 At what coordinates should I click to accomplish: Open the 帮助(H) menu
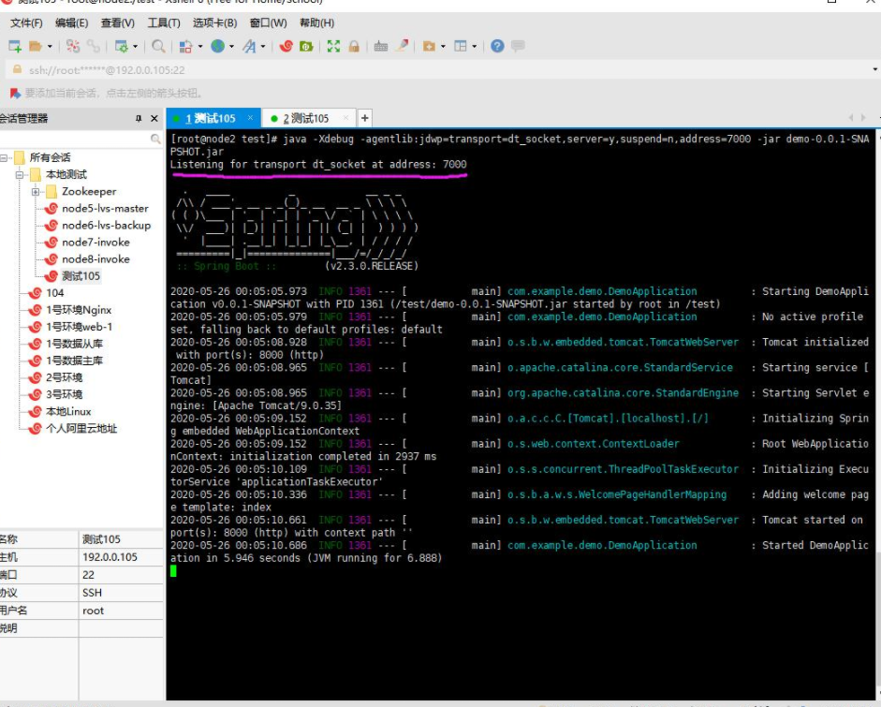[316, 23]
